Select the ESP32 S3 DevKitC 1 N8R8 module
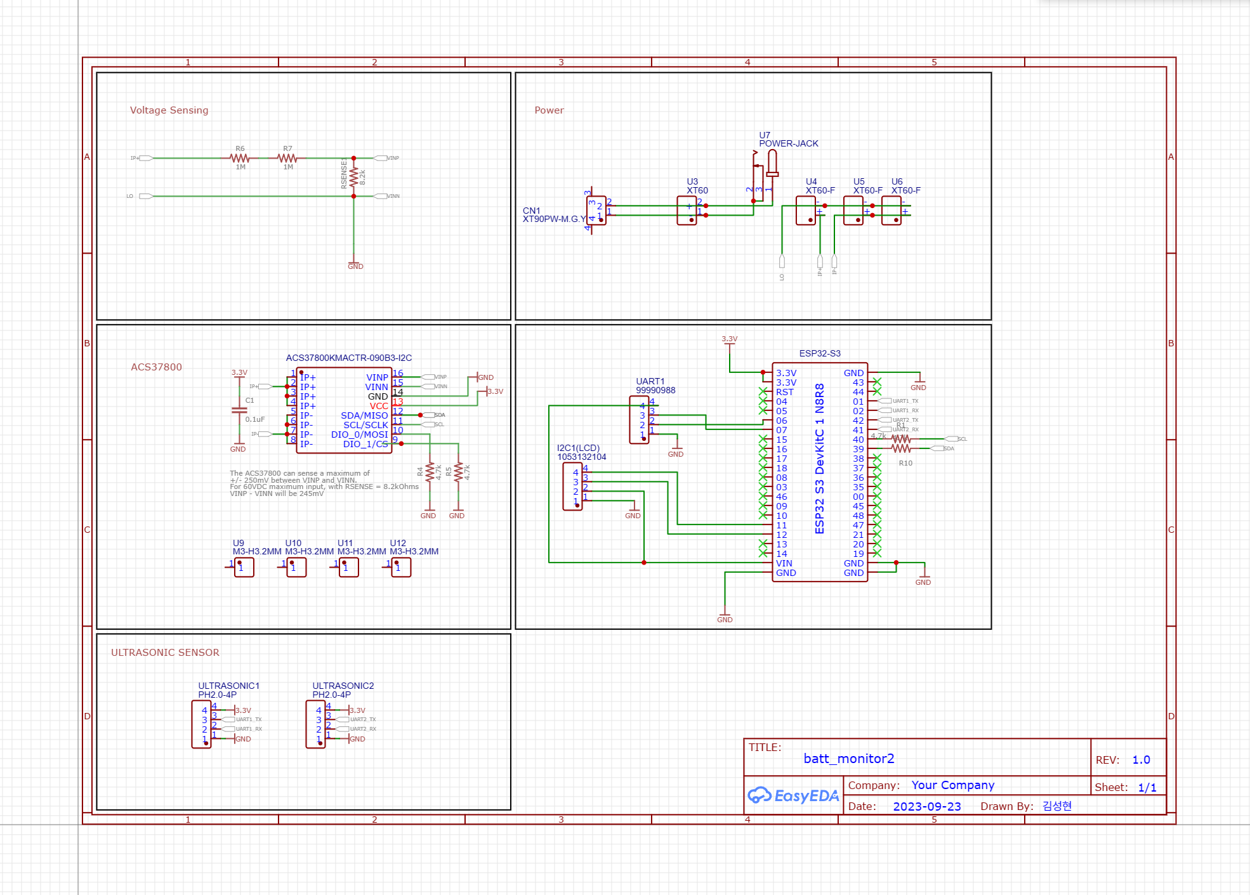The image size is (1250, 895). click(x=820, y=473)
